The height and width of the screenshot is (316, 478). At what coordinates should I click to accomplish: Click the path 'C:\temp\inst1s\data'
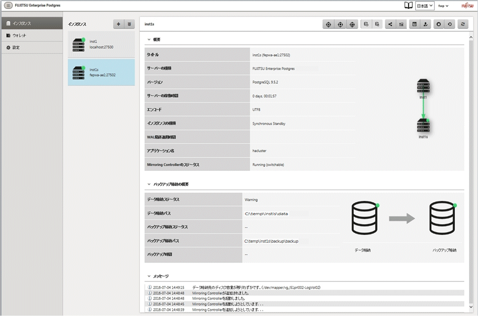coord(266,213)
